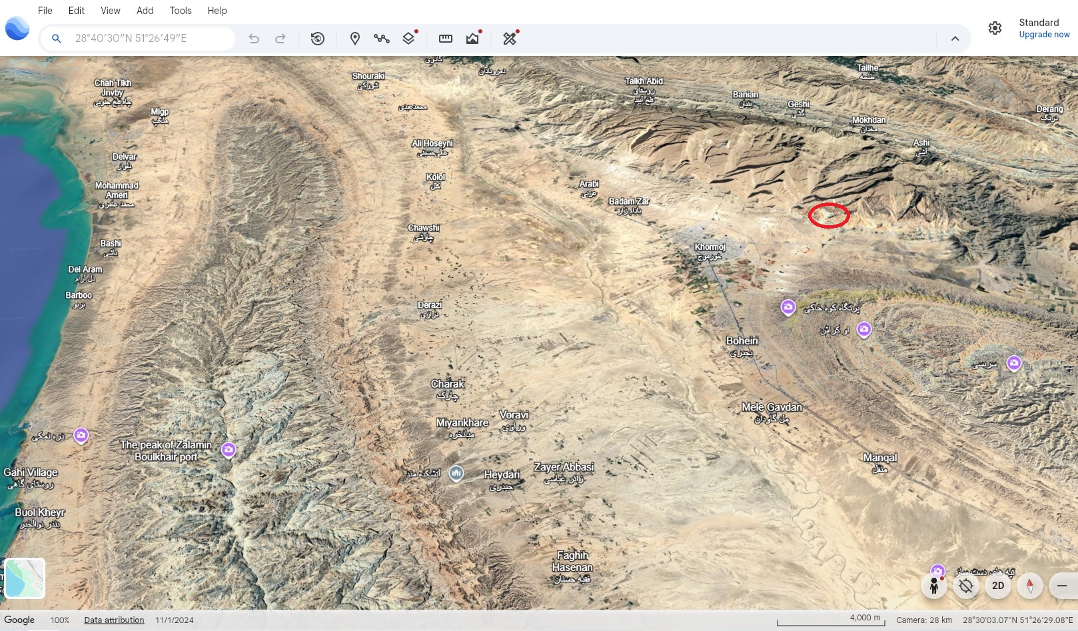Open the map style thumbnail selector
This screenshot has height=631, width=1078.
[x=25, y=578]
